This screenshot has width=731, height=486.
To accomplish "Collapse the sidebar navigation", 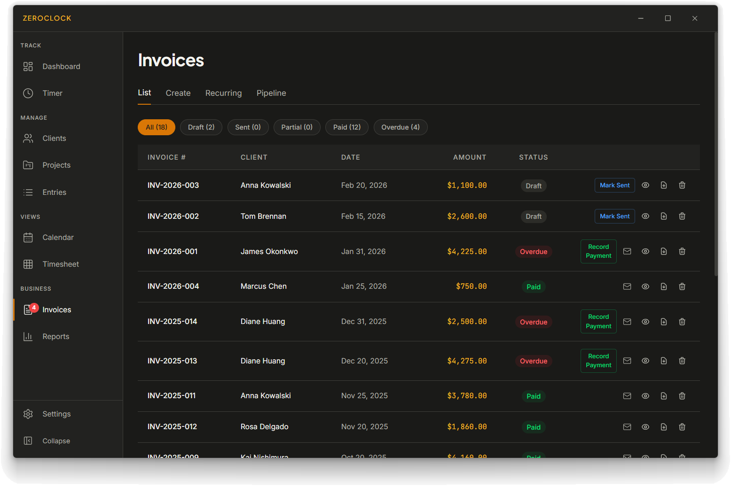I will 55,441.
